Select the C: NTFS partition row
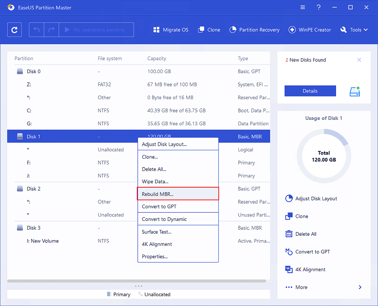 139,110
